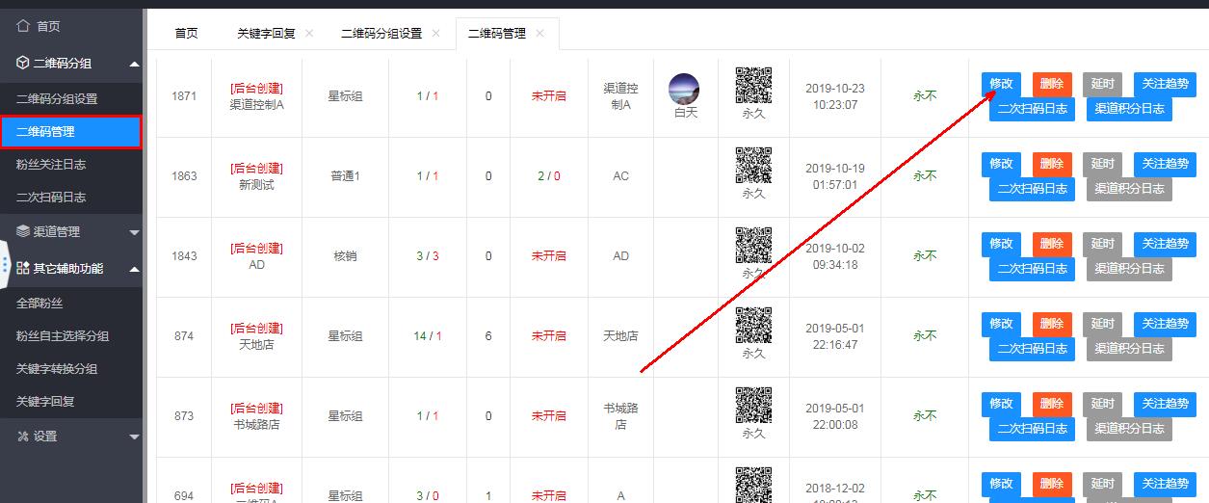This screenshot has width=1209, height=503.
Task: Select 二维码管理 in the sidebar
Action: [71, 131]
